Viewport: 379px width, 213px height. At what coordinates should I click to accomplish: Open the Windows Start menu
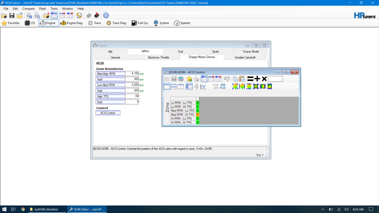click(x=4, y=209)
